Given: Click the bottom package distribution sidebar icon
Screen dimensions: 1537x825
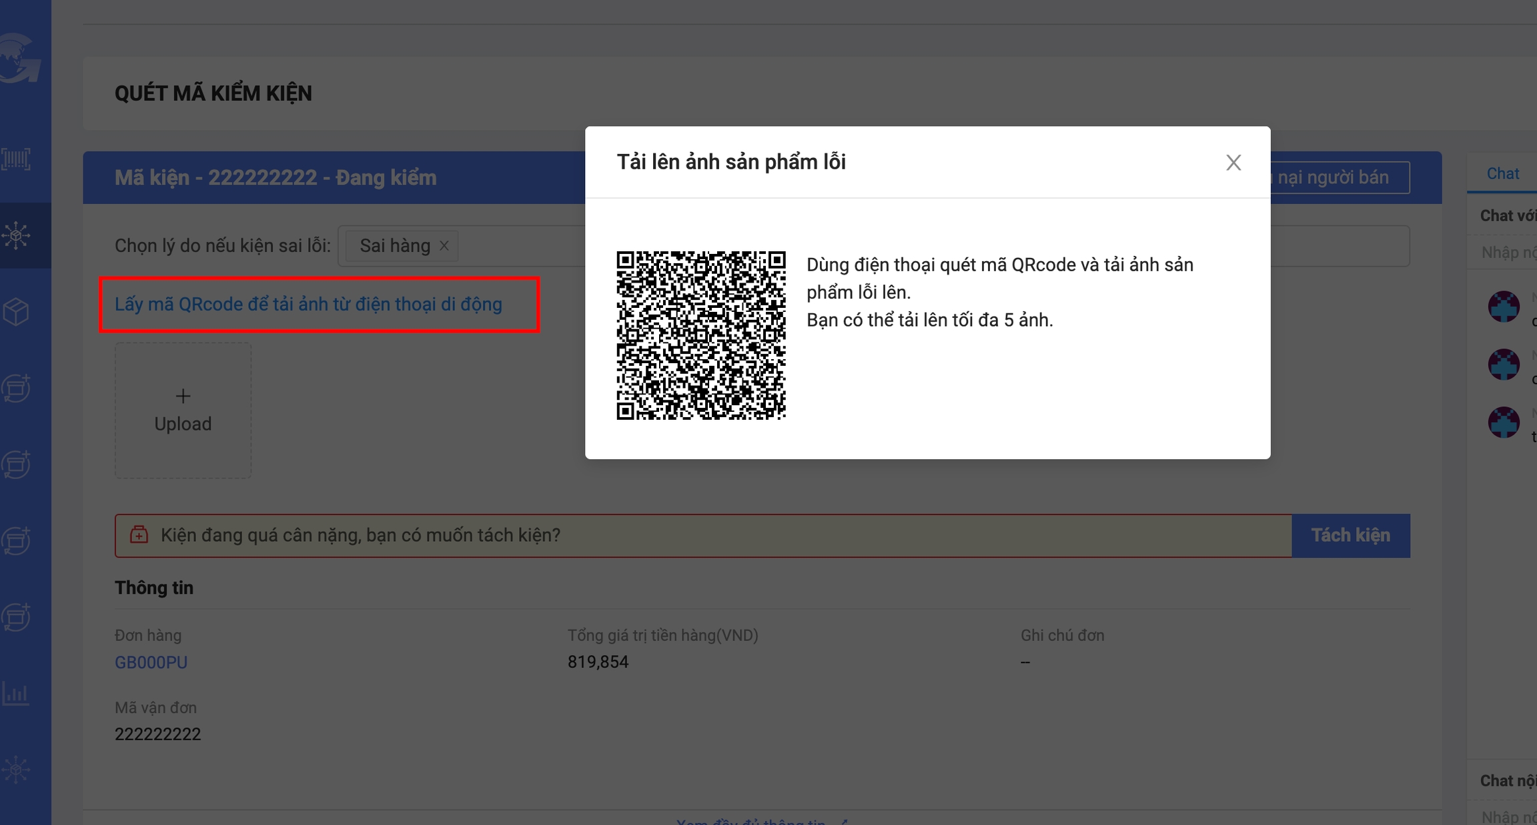Looking at the screenshot, I should coord(16,770).
